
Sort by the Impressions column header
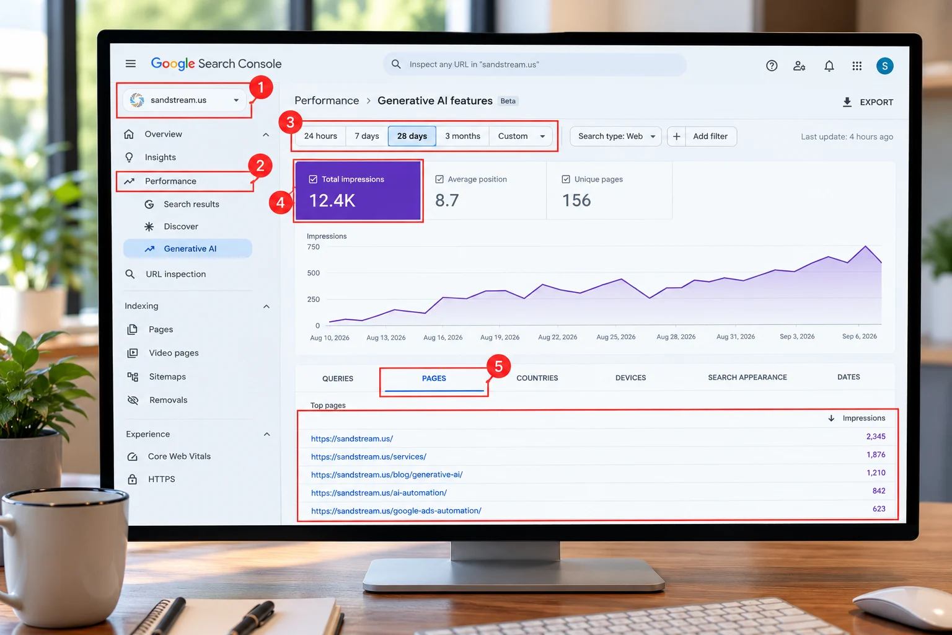click(x=857, y=418)
